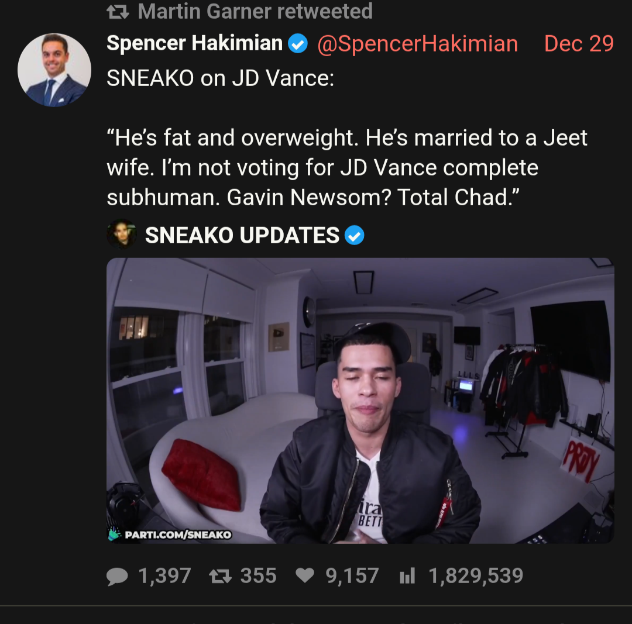Image resolution: width=632 pixels, height=624 pixels.
Task: Open the SNEAKO UPDATES account name
Action: point(242,235)
